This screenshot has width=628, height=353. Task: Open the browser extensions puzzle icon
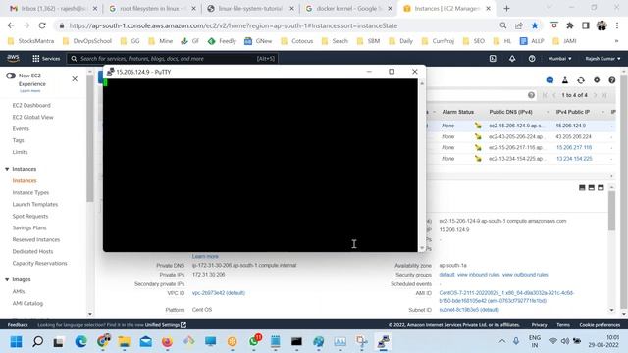click(570, 25)
